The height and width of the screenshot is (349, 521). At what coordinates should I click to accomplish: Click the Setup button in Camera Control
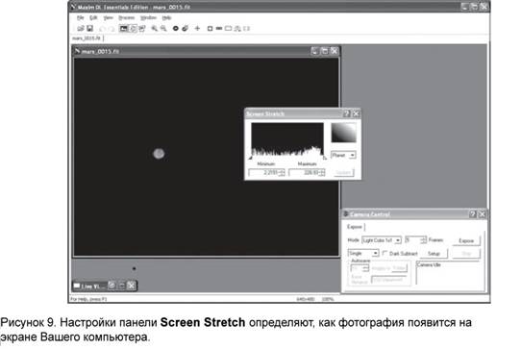pyautogui.click(x=434, y=254)
